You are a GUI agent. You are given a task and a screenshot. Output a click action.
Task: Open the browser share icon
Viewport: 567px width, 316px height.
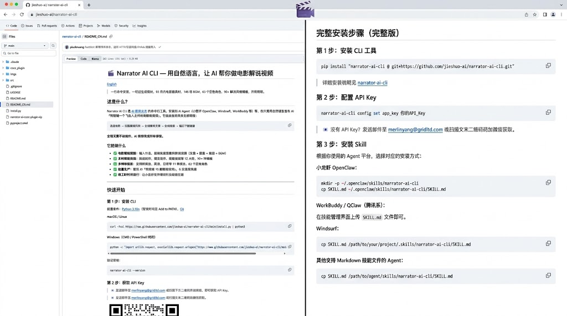point(526,15)
